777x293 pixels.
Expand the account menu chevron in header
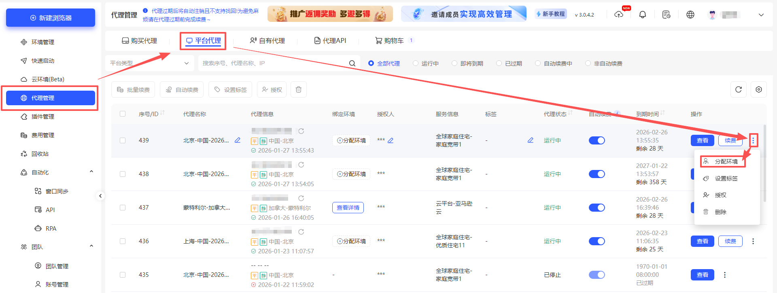[761, 15]
